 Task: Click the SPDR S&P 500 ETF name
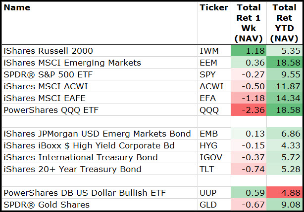point(49,74)
